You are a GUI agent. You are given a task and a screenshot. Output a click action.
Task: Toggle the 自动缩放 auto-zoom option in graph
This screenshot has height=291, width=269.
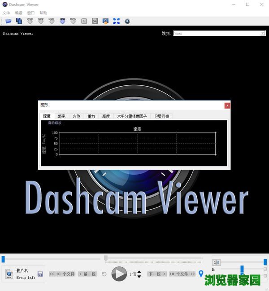click(x=55, y=123)
